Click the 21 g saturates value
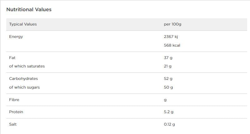The height and width of the screenshot is (134, 250). [x=168, y=66]
